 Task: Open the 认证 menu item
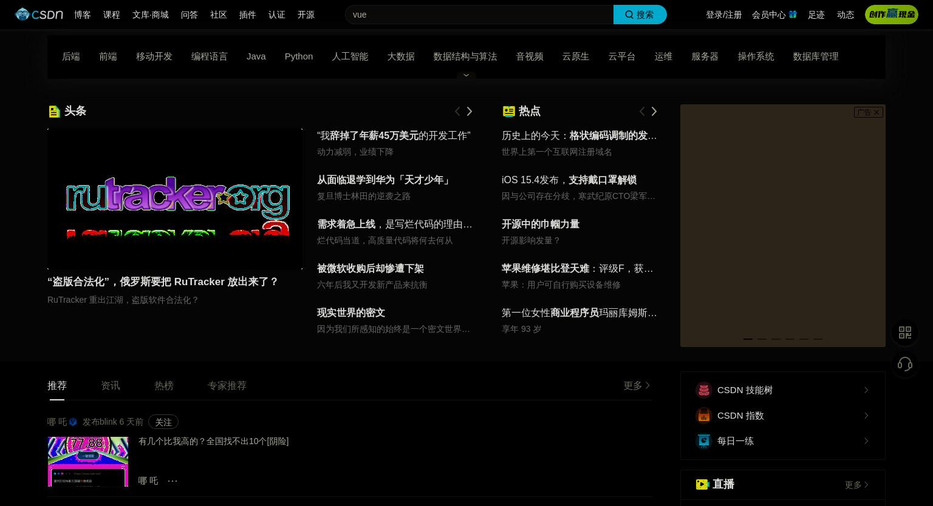click(x=277, y=15)
